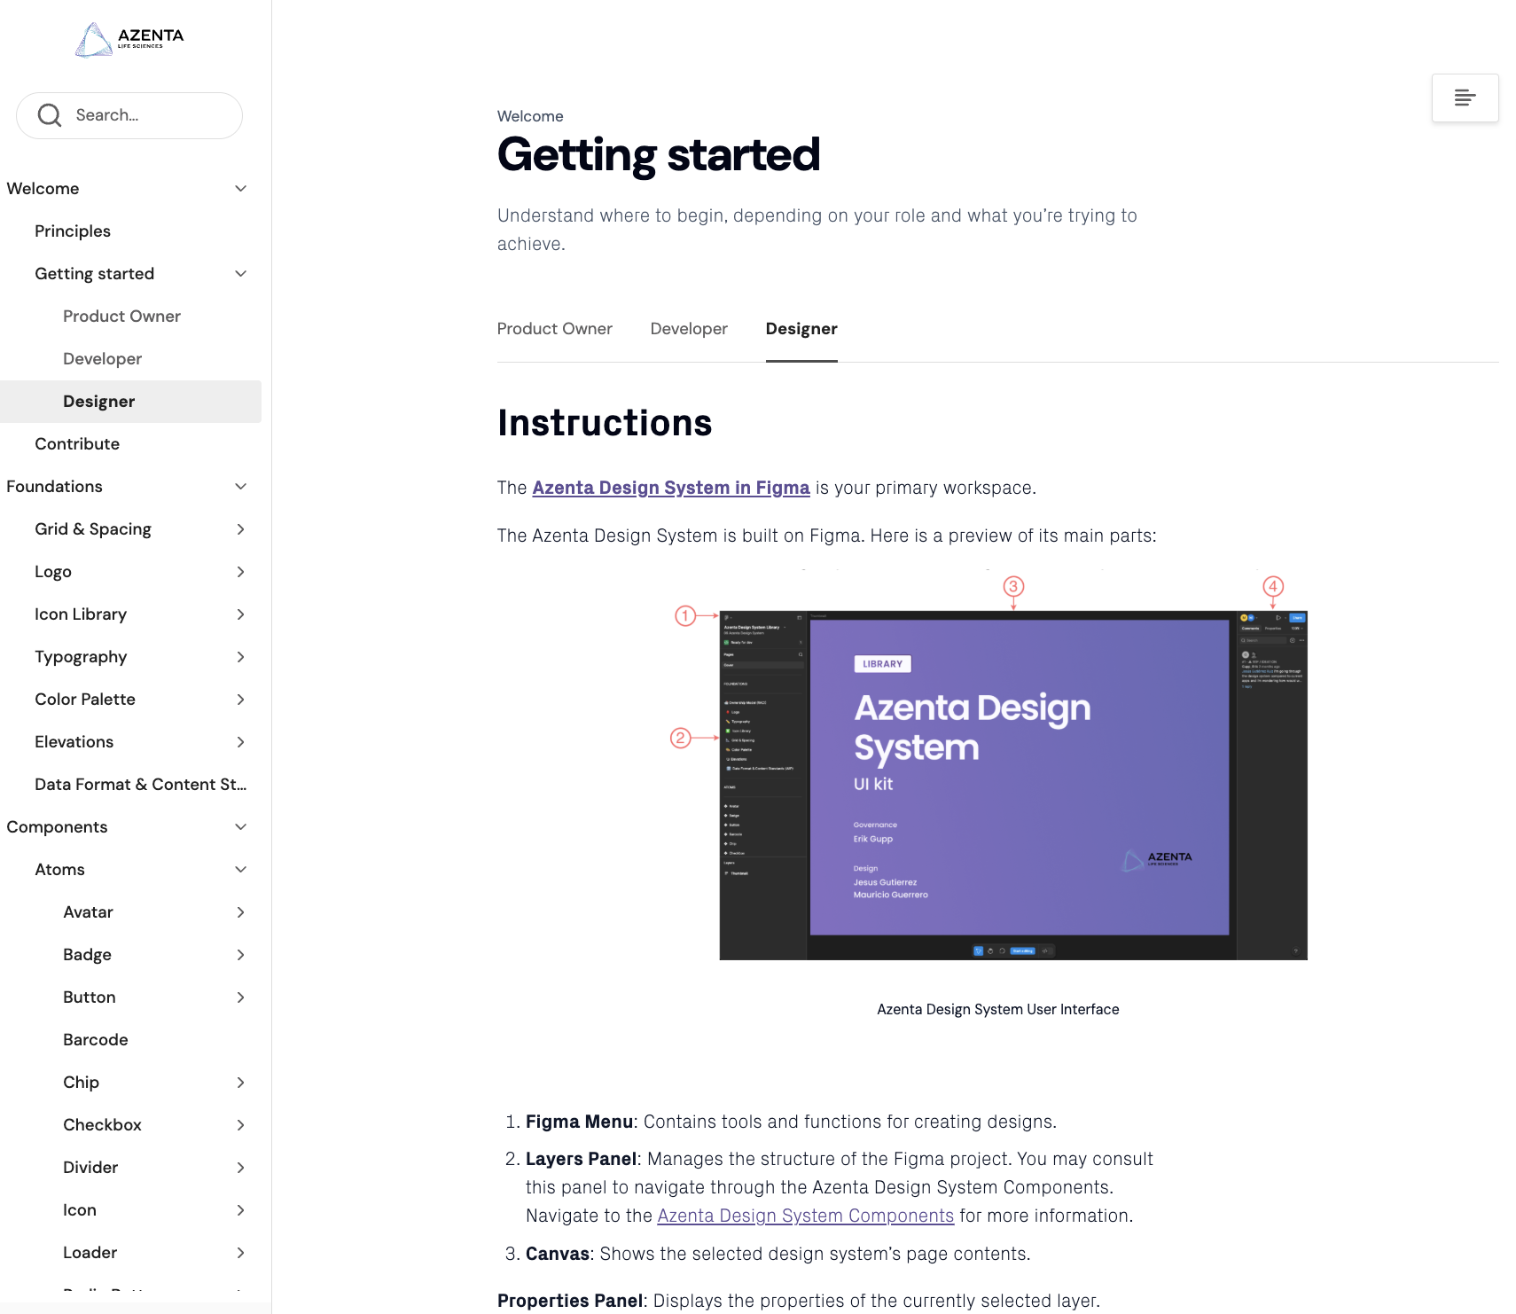Expand the Checkbox chevron
Viewport: 1516px width, 1314px height.
point(240,1125)
